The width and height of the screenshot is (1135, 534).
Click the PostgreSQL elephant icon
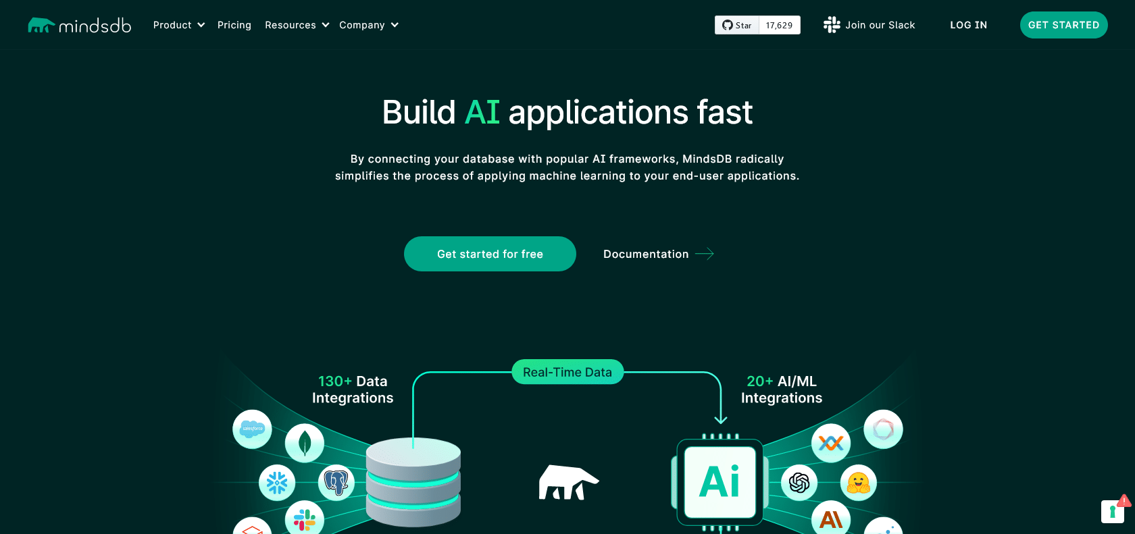(x=336, y=483)
